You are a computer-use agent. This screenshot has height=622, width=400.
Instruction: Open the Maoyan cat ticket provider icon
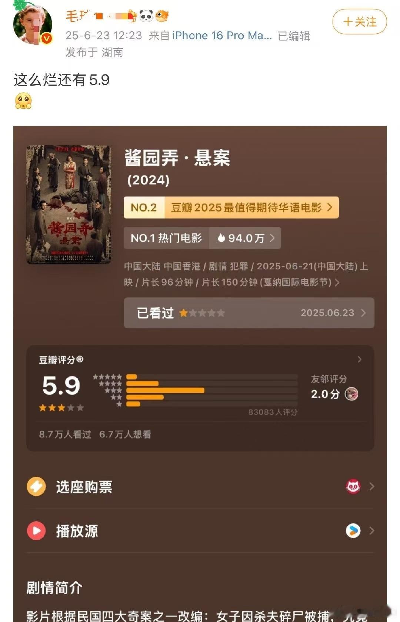pos(353,486)
